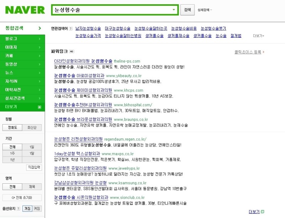Expand related searches with 더보기 arrow
This screenshot has width=285, height=218.
(258, 36)
